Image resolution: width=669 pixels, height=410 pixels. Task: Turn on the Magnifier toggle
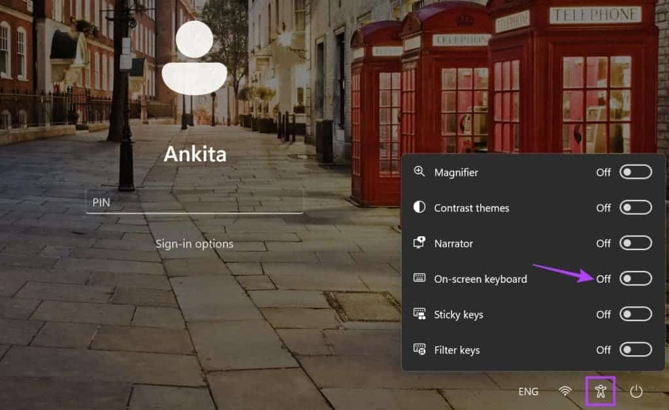pos(635,172)
